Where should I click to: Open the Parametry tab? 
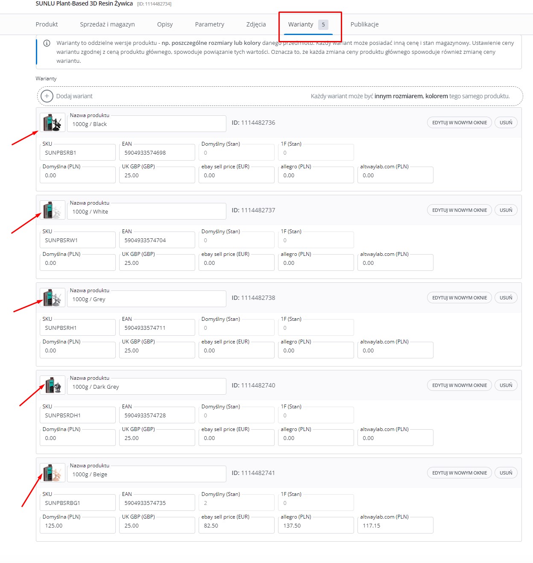coord(209,24)
